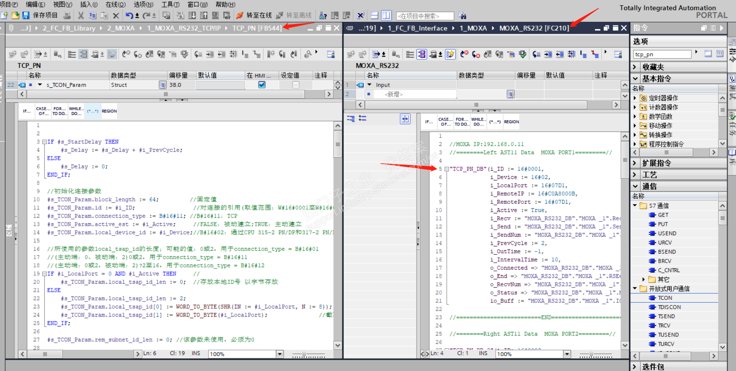Screen dimensions: 736x371
Task: Insert IF snippet in TCP_PN editor
Action: [x=26, y=111]
